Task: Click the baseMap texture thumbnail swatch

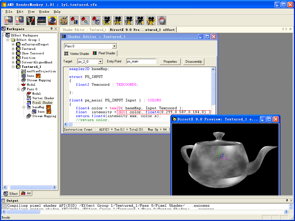Action: (x=48, y=107)
